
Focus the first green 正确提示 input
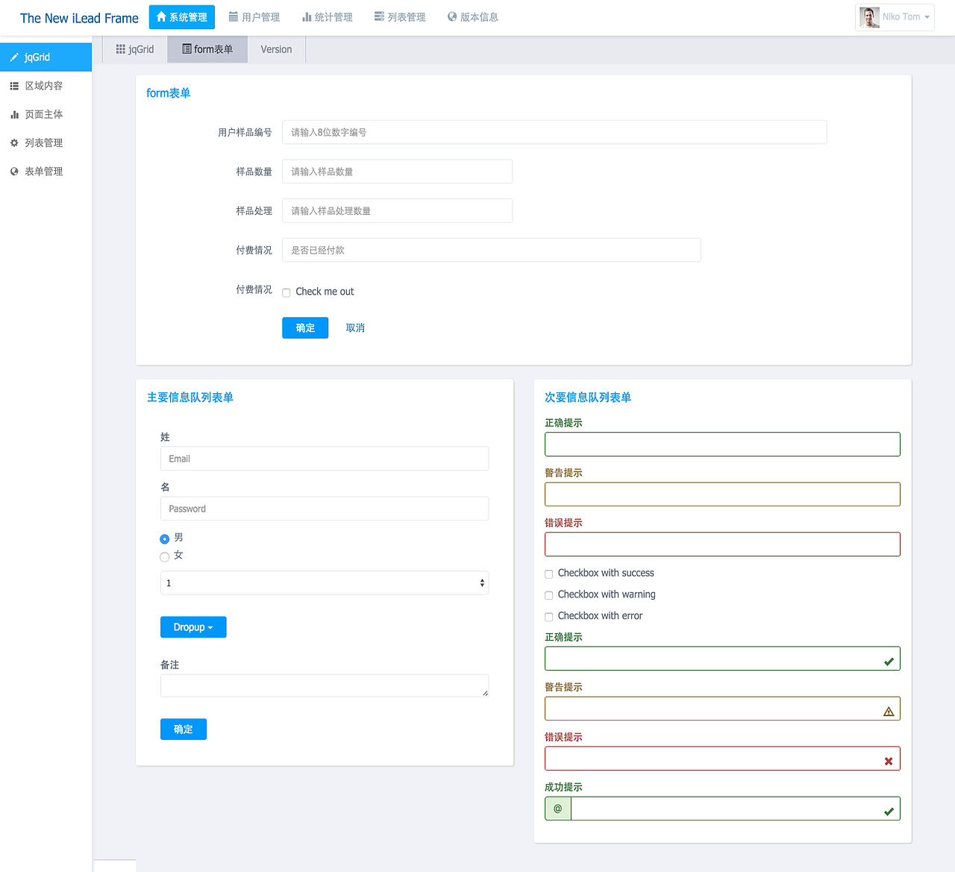click(722, 445)
